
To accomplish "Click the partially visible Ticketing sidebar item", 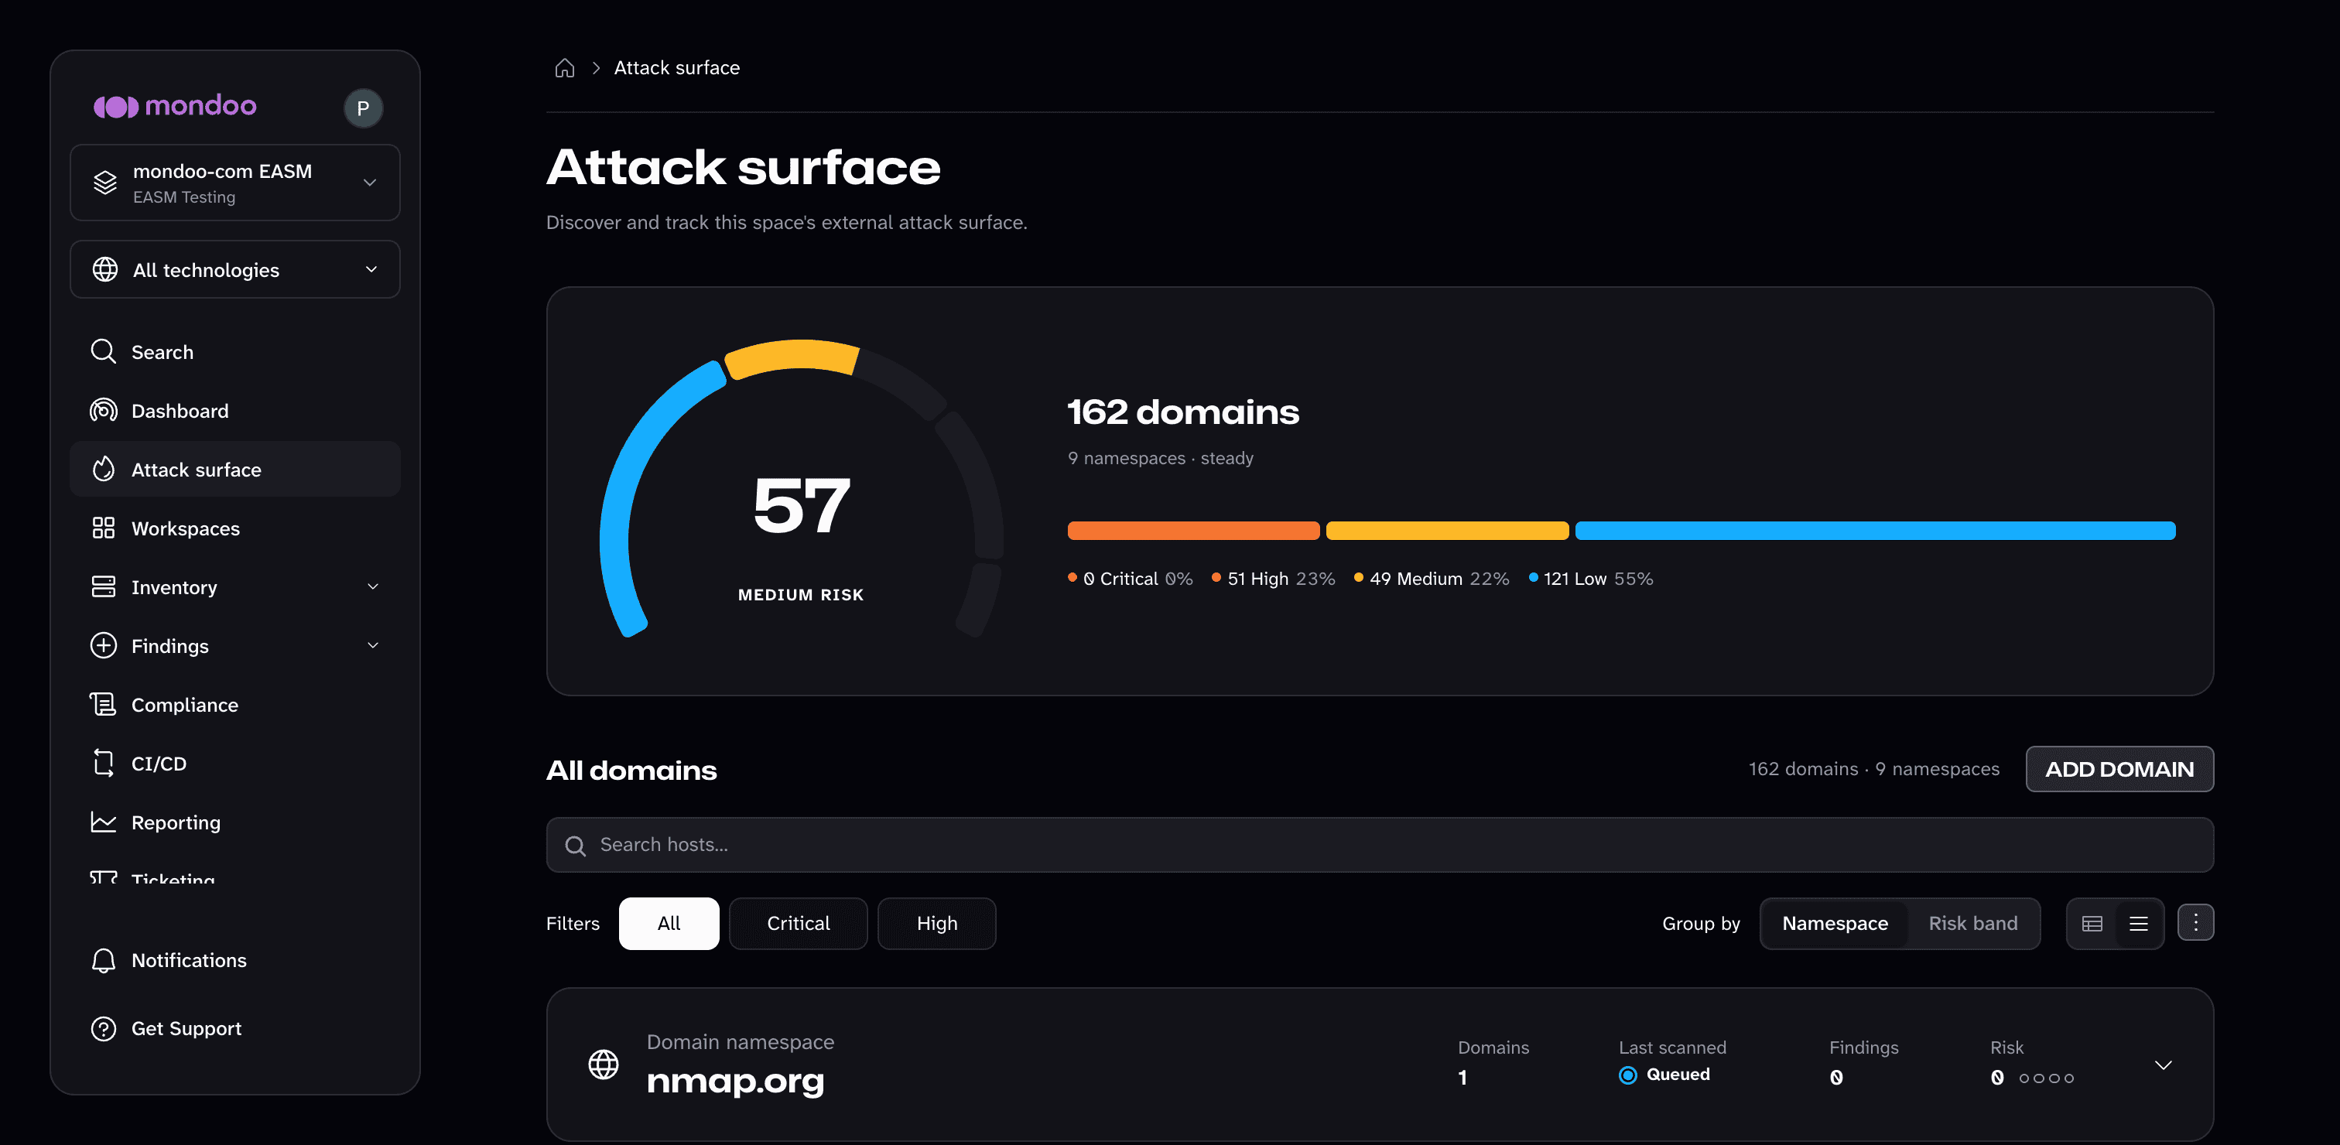I will pyautogui.click(x=234, y=877).
